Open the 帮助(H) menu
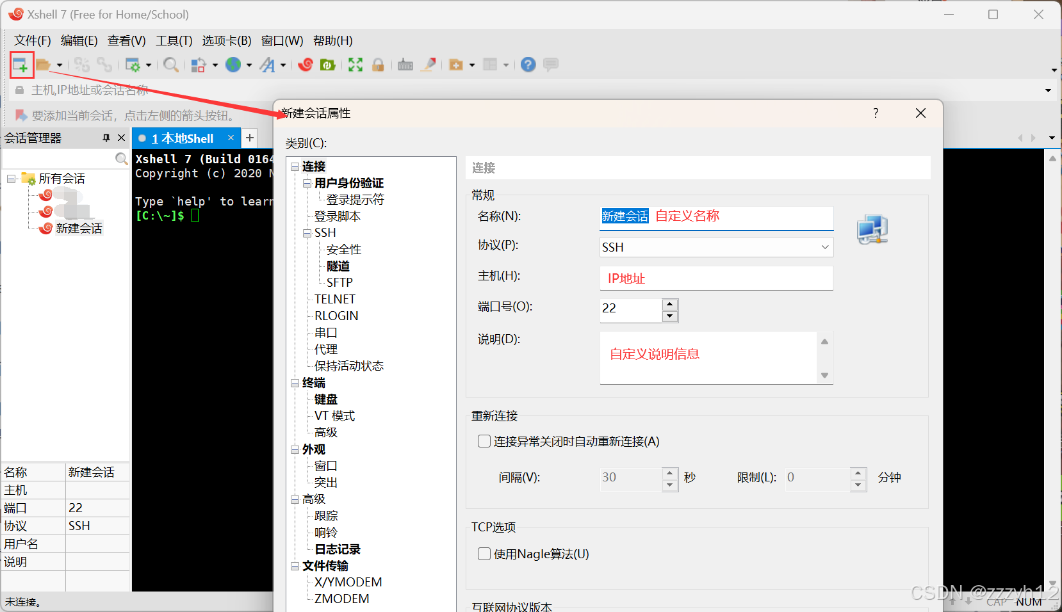The height and width of the screenshot is (612, 1062). (333, 41)
